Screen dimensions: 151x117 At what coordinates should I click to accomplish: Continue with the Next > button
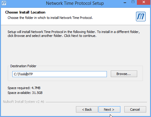(109, 109)
